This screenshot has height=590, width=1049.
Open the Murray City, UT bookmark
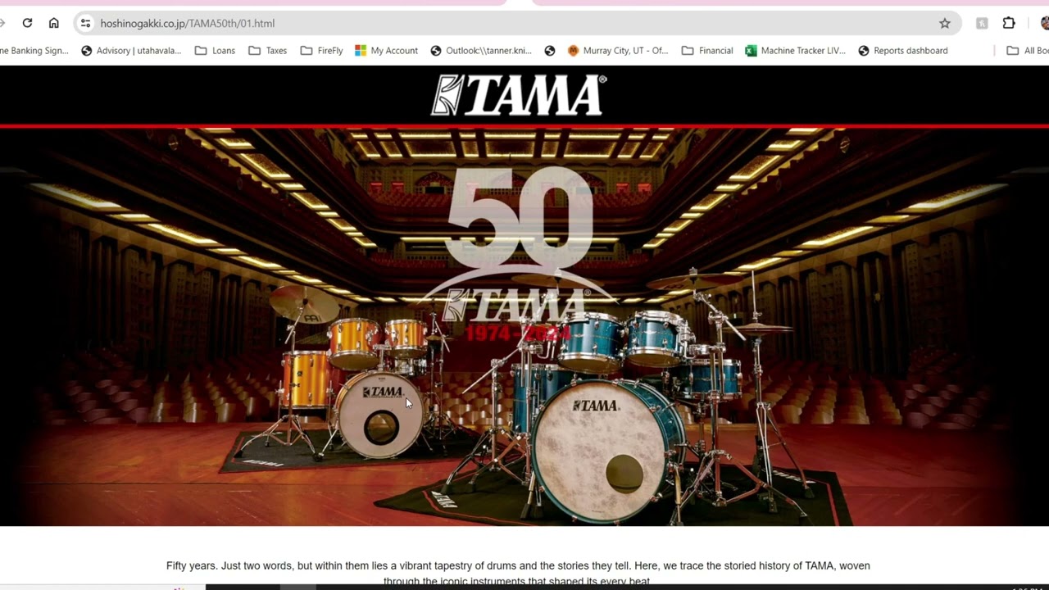pyautogui.click(x=618, y=51)
